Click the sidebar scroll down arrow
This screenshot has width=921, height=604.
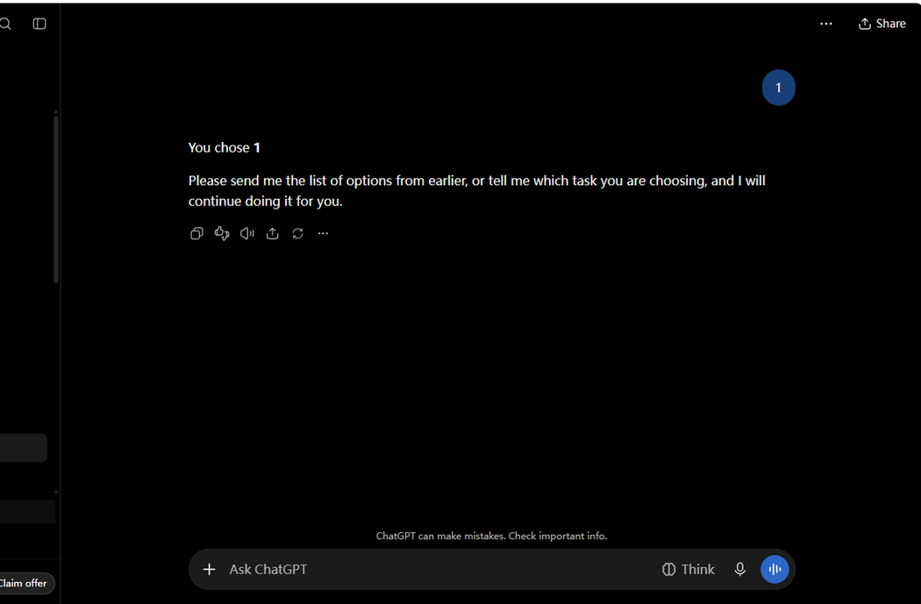pyautogui.click(x=56, y=493)
